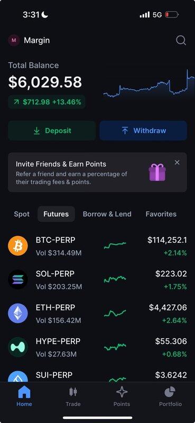Image resolution: width=195 pixels, height=423 pixels.
Task: Switch to the Favorites tab
Action: tap(161, 214)
